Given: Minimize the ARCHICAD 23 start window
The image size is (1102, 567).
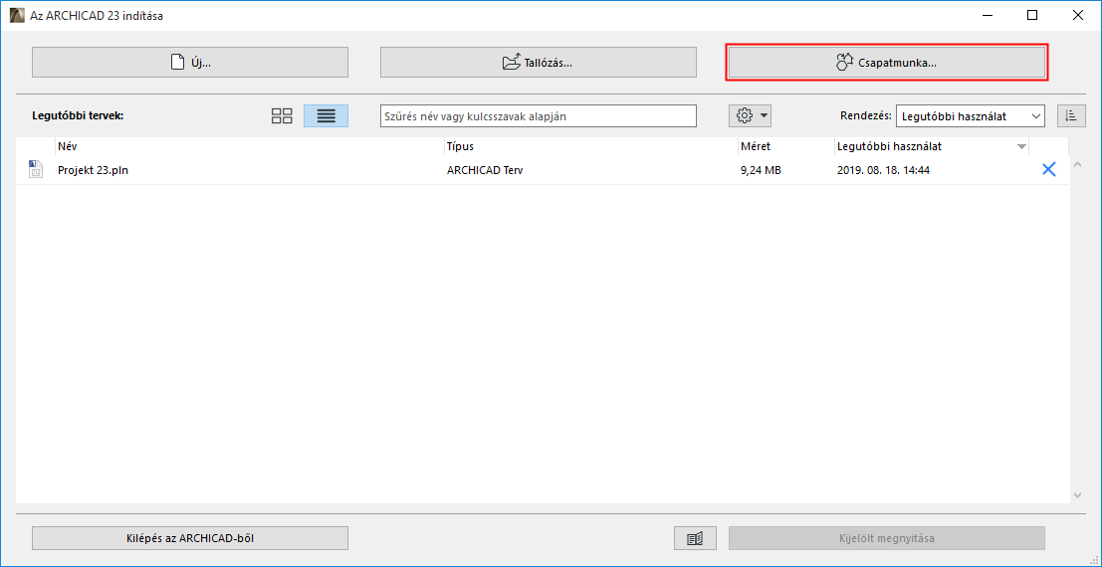Looking at the screenshot, I should [988, 15].
